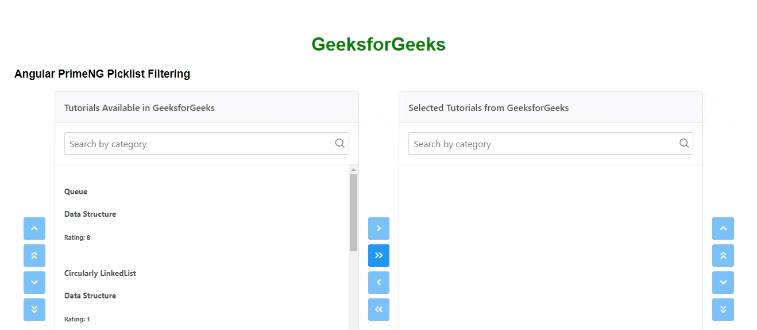Click source list move to top button
757x330 pixels.
coord(34,255)
